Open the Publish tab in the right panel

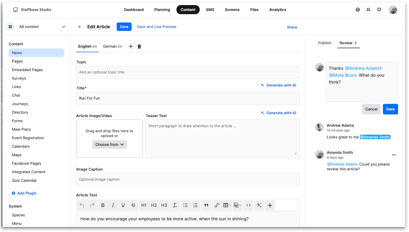pos(324,43)
